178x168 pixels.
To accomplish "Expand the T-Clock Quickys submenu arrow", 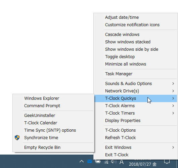I will coord(173,98).
